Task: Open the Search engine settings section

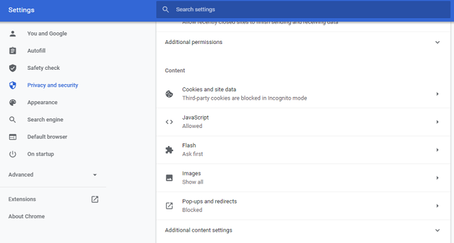Action: [45, 120]
